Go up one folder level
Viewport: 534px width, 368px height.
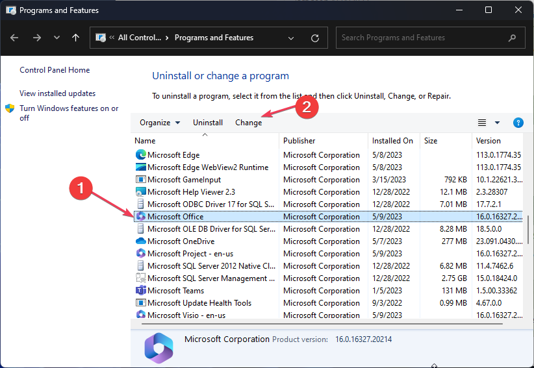click(75, 38)
